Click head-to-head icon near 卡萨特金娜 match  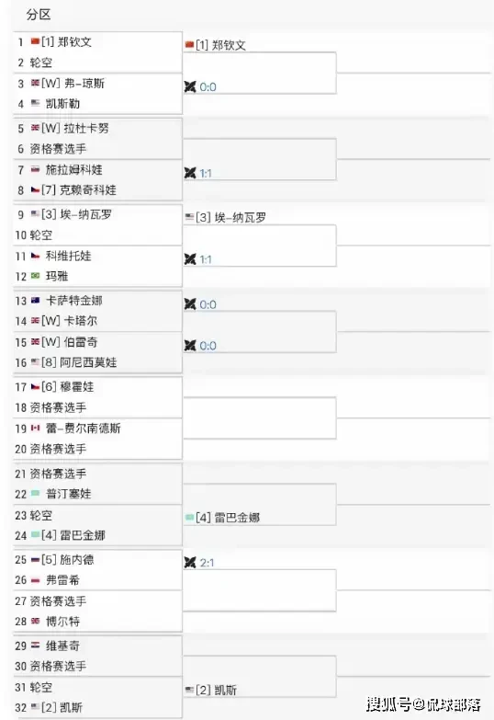point(190,304)
